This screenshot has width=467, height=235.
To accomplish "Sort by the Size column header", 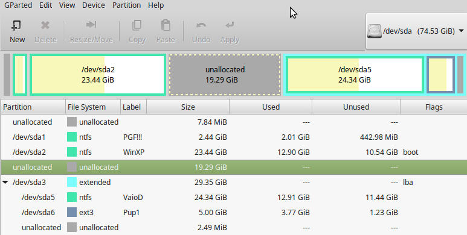I will click(x=188, y=107).
